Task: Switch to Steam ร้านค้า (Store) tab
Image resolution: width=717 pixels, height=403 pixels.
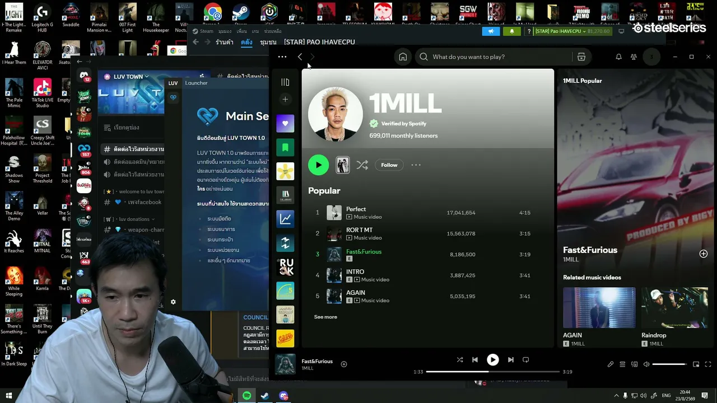Action: [225, 42]
